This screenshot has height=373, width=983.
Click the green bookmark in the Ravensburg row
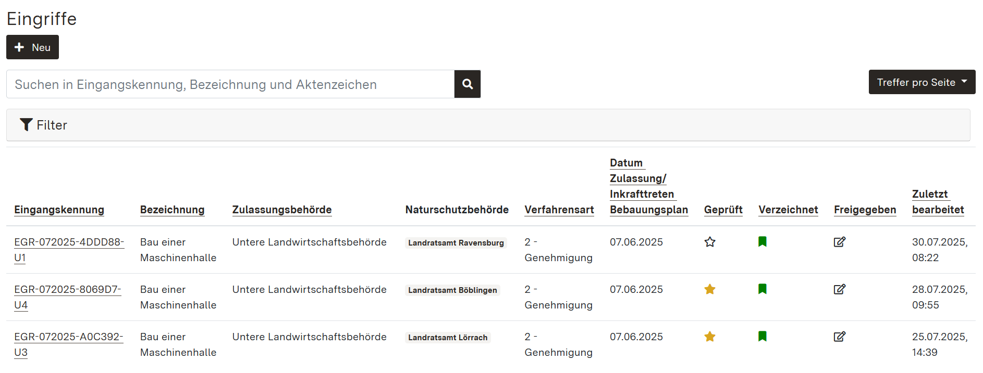tap(762, 241)
